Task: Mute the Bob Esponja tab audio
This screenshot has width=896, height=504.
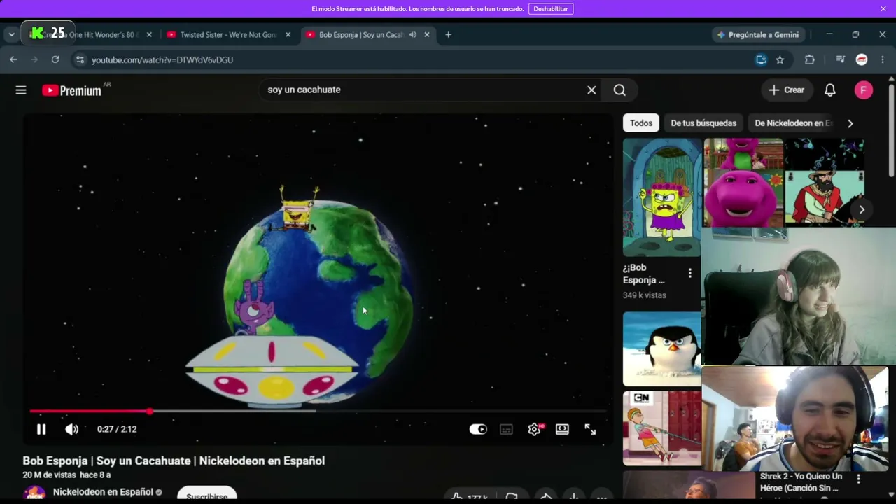Action: point(413,35)
